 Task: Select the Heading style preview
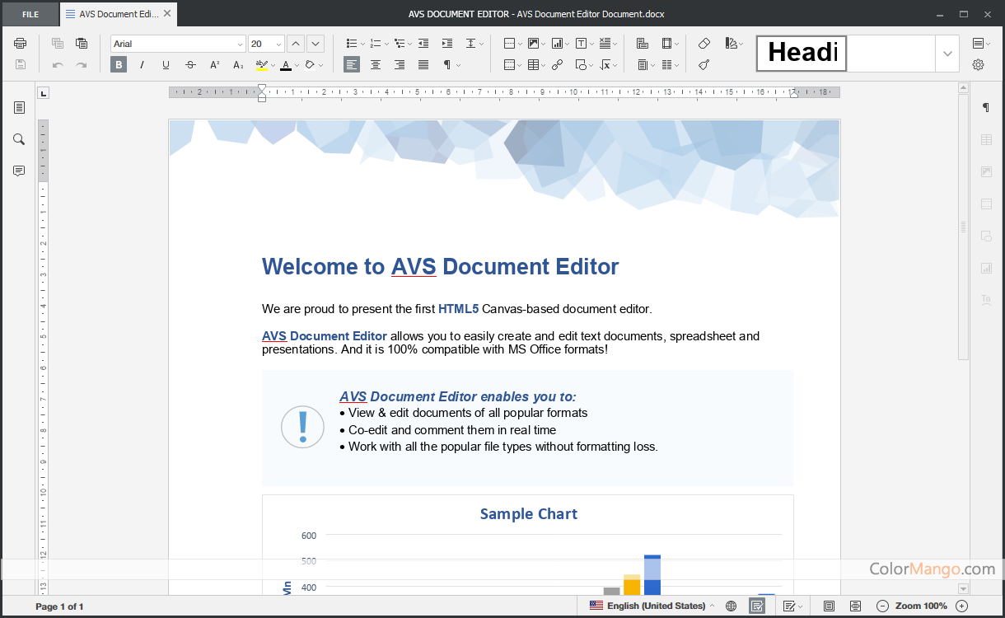(802, 54)
